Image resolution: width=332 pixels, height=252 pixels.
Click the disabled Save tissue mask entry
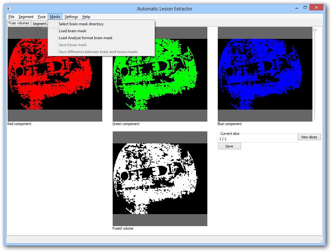click(101, 45)
